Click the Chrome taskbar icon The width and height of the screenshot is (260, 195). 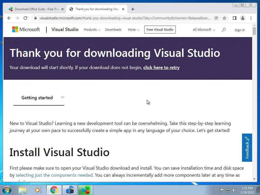(x=54, y=190)
